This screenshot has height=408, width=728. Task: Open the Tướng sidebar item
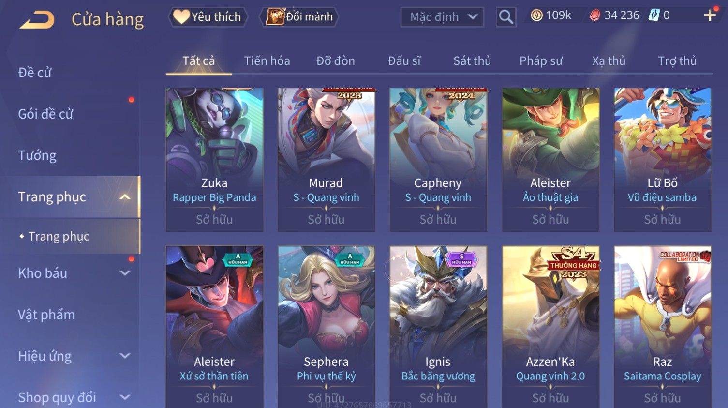pyautogui.click(x=37, y=155)
